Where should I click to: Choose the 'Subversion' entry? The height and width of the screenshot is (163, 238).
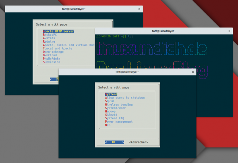(x=51, y=62)
